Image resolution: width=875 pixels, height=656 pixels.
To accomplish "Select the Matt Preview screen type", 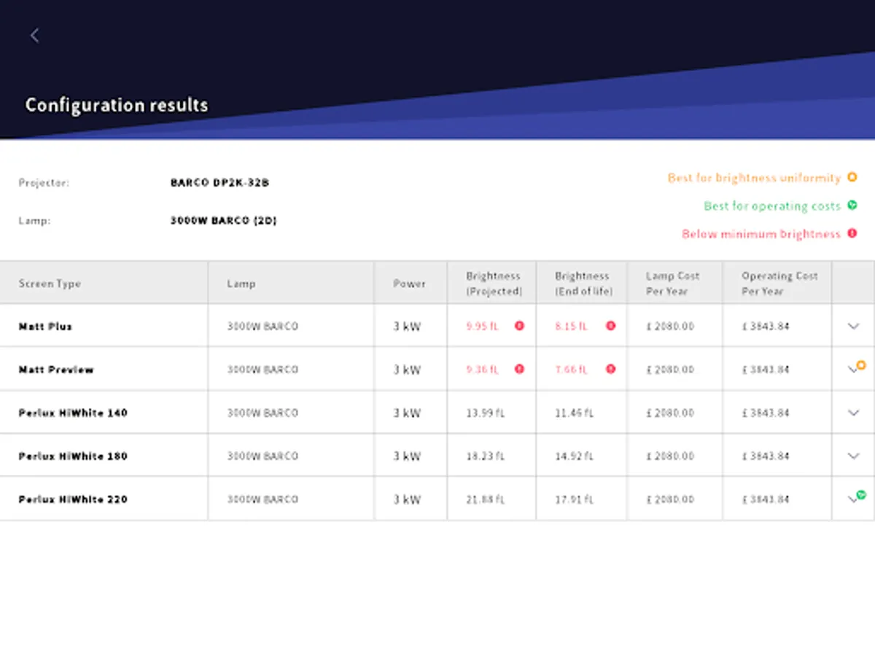I will 56,370.
